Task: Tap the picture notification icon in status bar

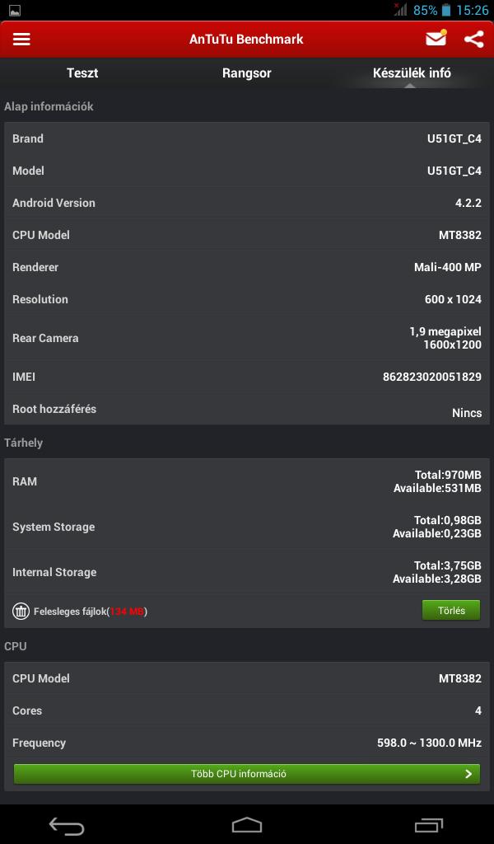Action: 15,10
